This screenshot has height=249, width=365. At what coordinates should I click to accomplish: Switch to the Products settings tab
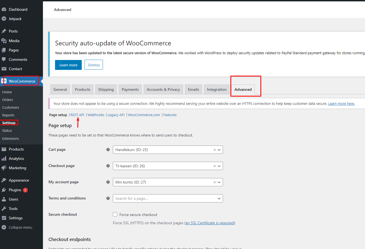tap(83, 89)
